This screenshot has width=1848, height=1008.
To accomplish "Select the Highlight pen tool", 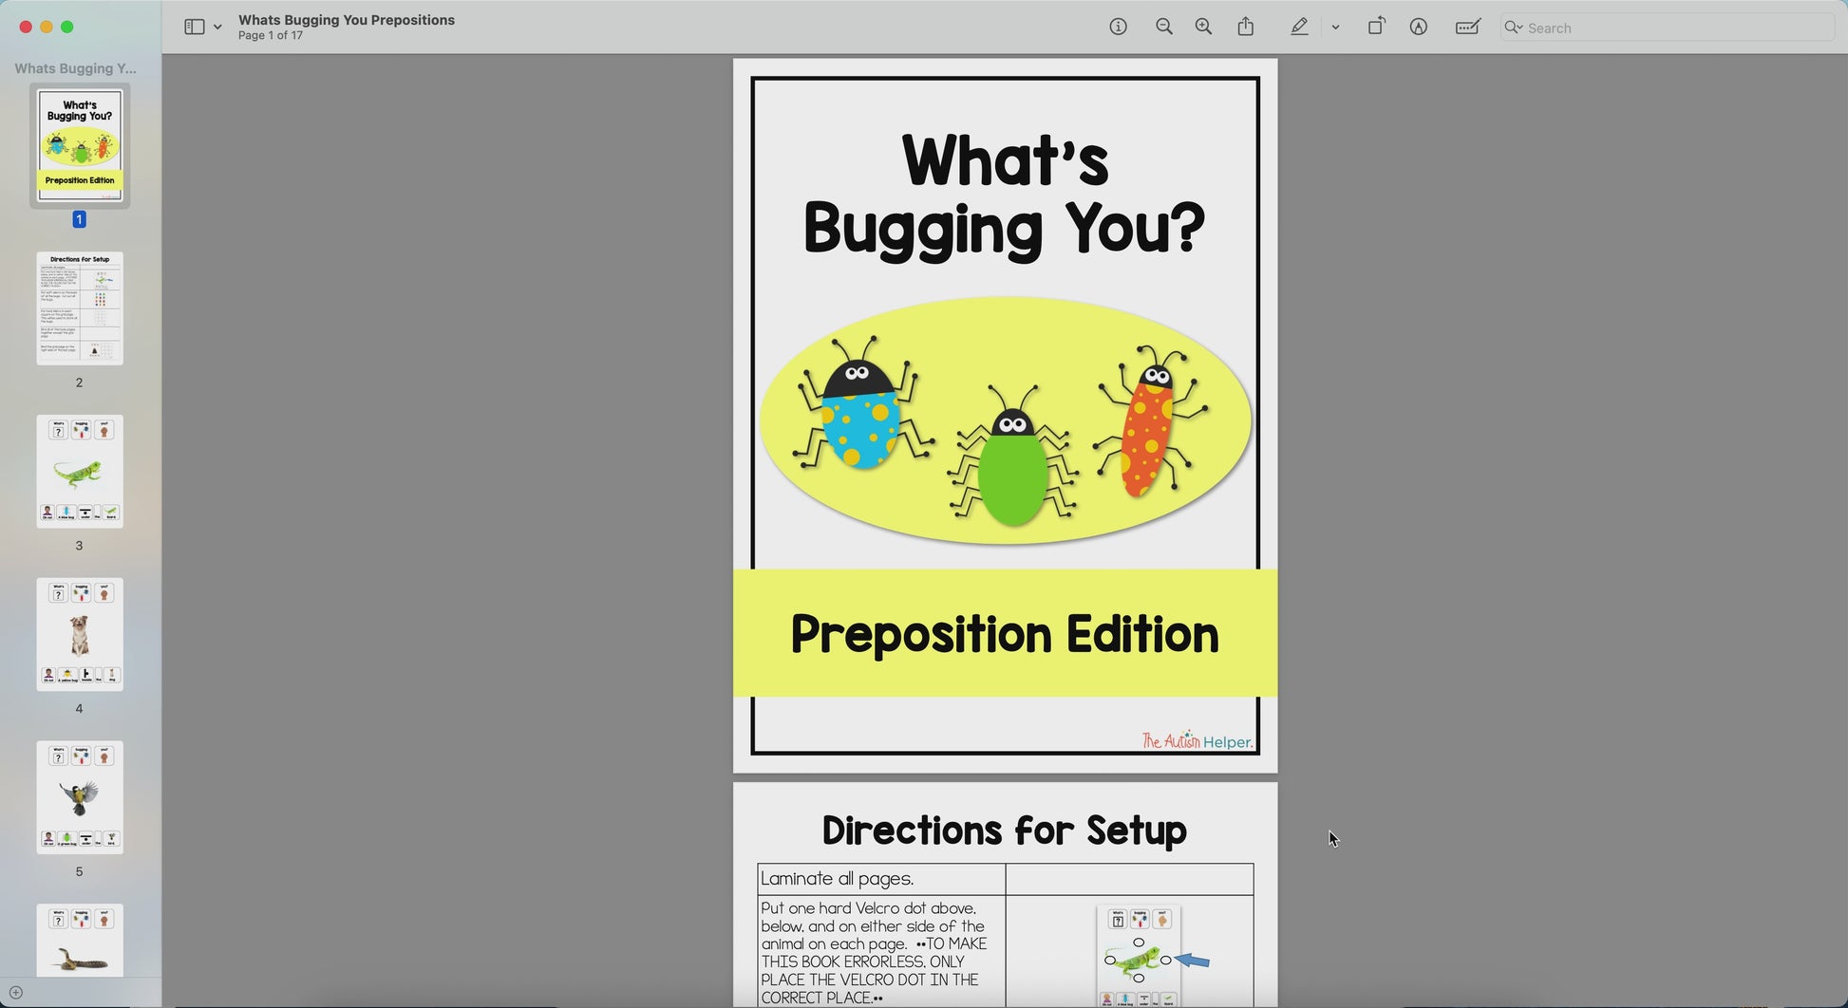I will [1299, 28].
